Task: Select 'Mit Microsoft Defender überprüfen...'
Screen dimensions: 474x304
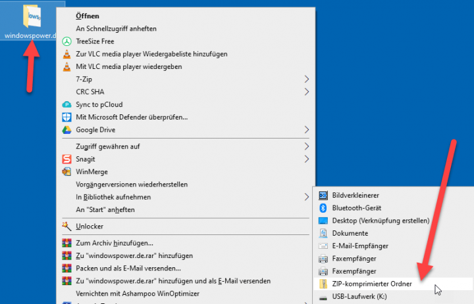Action: pos(186,118)
